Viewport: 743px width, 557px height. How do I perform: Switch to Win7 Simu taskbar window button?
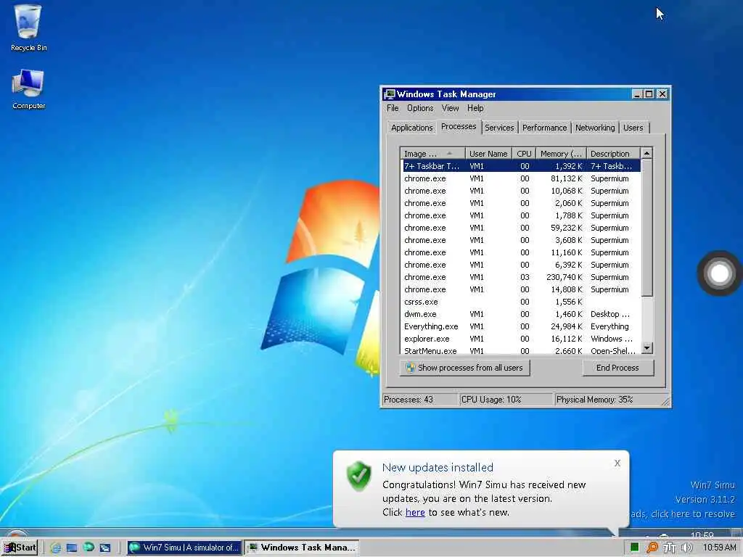185,548
